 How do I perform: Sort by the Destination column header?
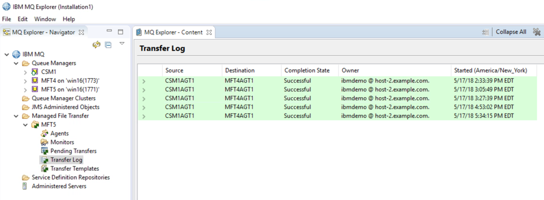point(252,70)
